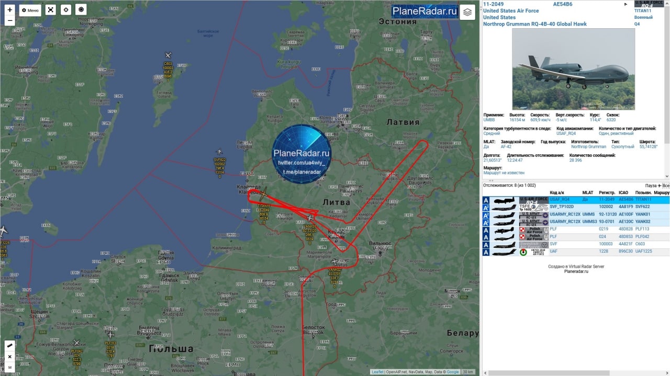Open the map layers selector
Screen dimensions: 670x376
point(467,12)
